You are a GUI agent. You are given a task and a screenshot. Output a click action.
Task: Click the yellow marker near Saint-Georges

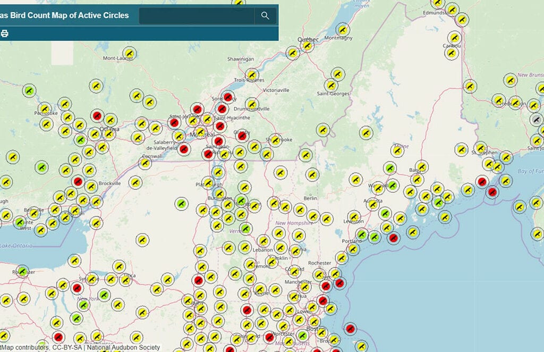click(x=331, y=85)
